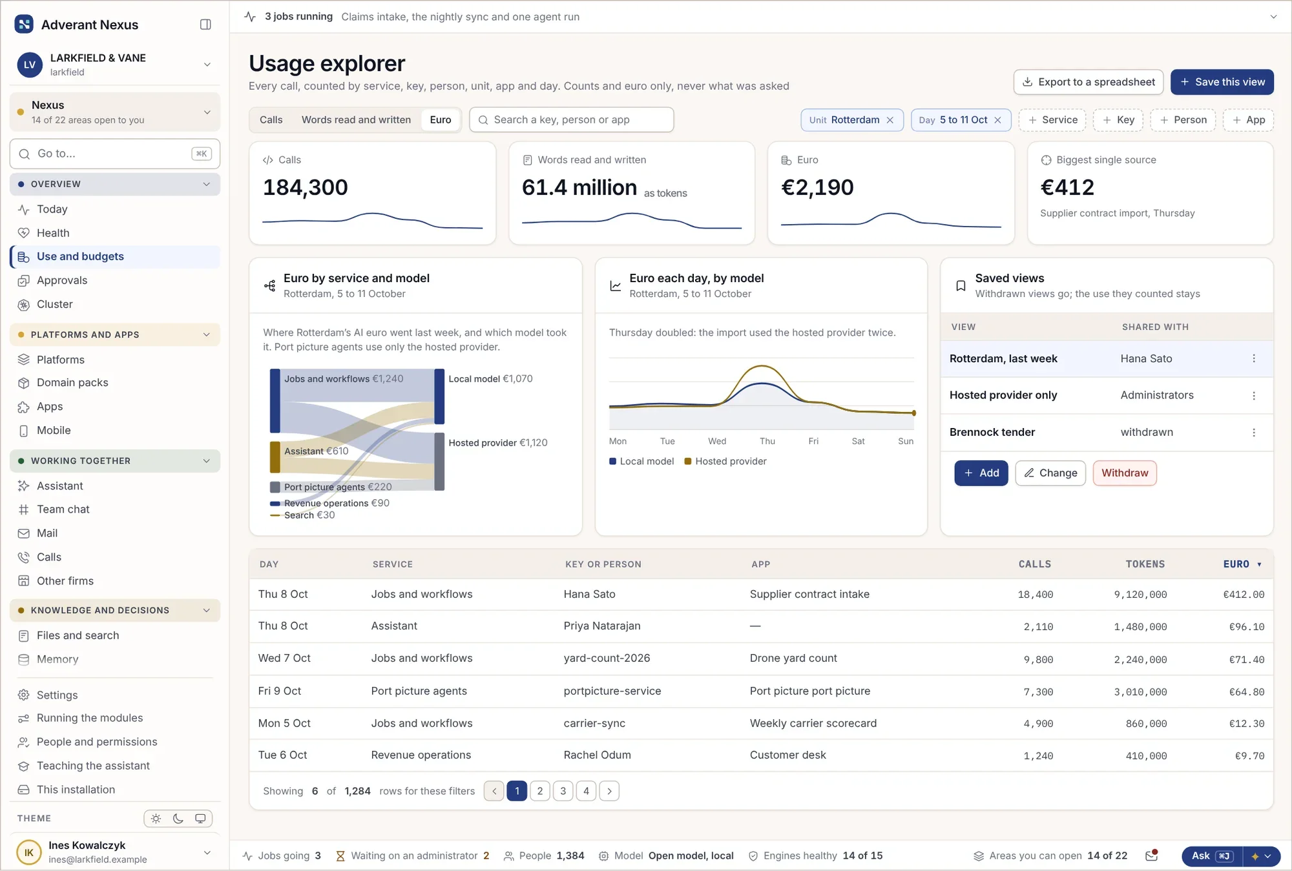Sort table by Euro column
1292x871 pixels.
click(1242, 564)
